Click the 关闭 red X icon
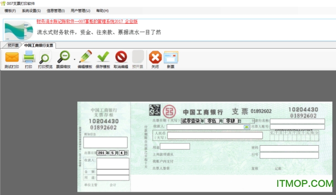Screen dimensions: 336x195 [x=155, y=57]
